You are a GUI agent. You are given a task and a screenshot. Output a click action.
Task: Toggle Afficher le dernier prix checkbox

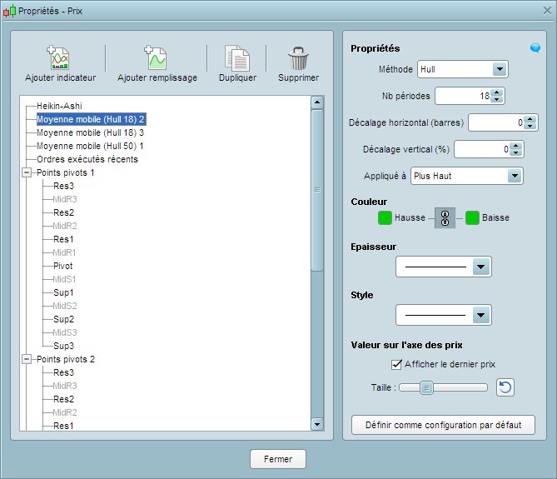(396, 364)
